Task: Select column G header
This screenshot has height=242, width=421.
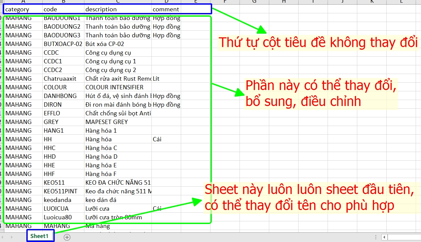Action: [x=254, y=2]
